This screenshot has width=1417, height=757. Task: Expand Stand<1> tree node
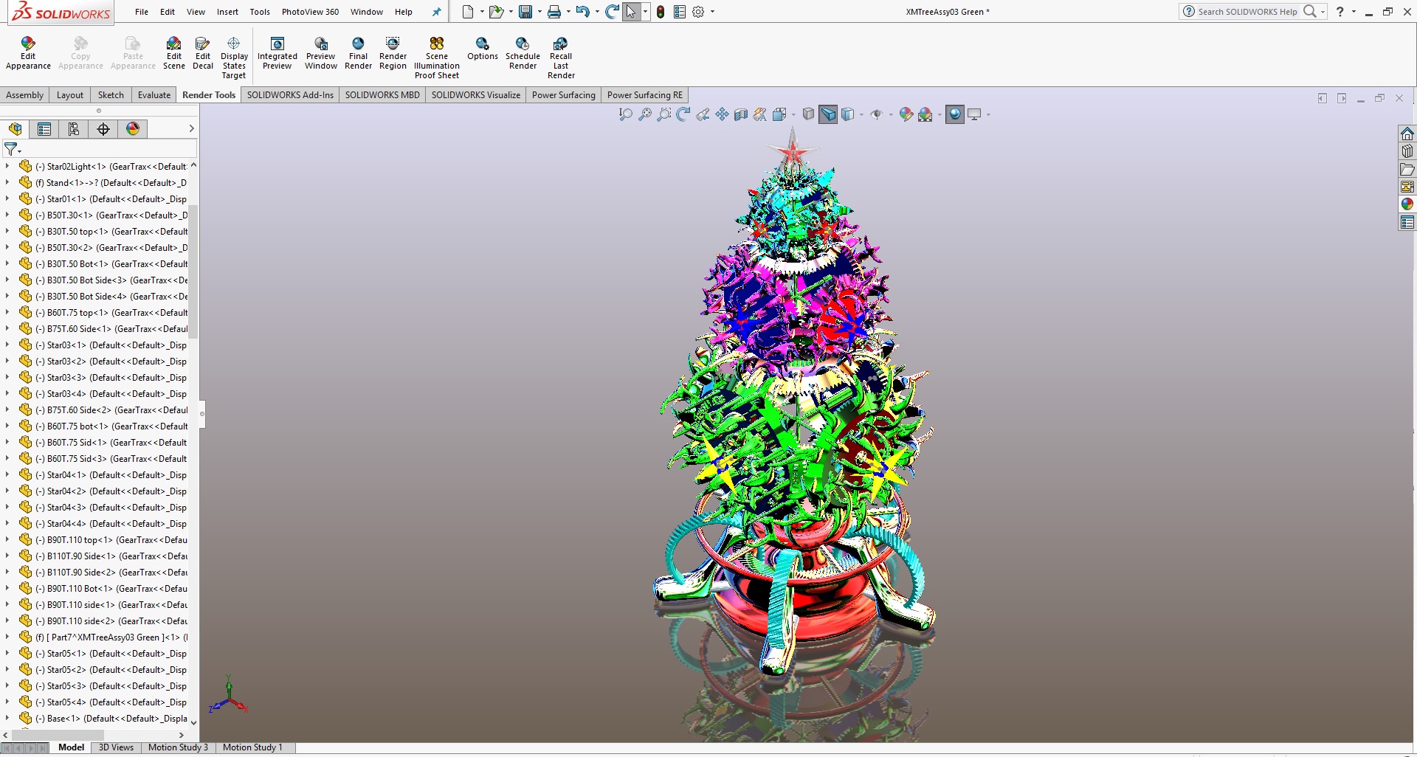pyautogui.click(x=7, y=182)
